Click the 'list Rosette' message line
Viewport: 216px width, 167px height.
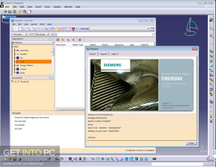19,125
